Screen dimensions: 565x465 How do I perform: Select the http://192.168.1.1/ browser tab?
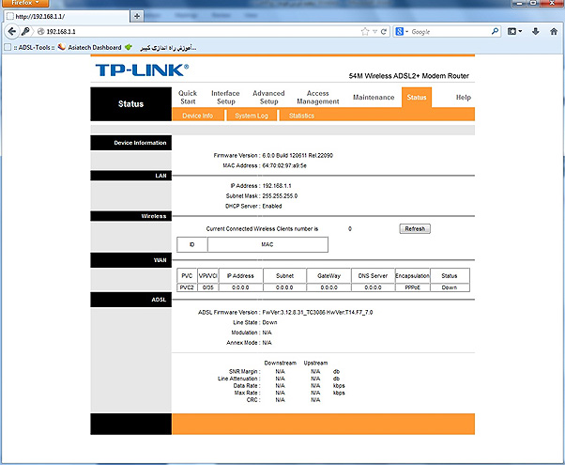point(67,16)
